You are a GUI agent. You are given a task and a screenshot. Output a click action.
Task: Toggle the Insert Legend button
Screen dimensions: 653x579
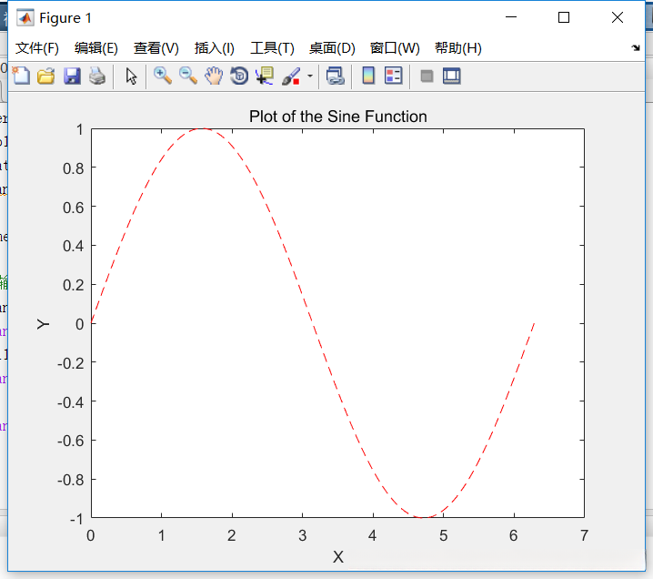tap(393, 76)
